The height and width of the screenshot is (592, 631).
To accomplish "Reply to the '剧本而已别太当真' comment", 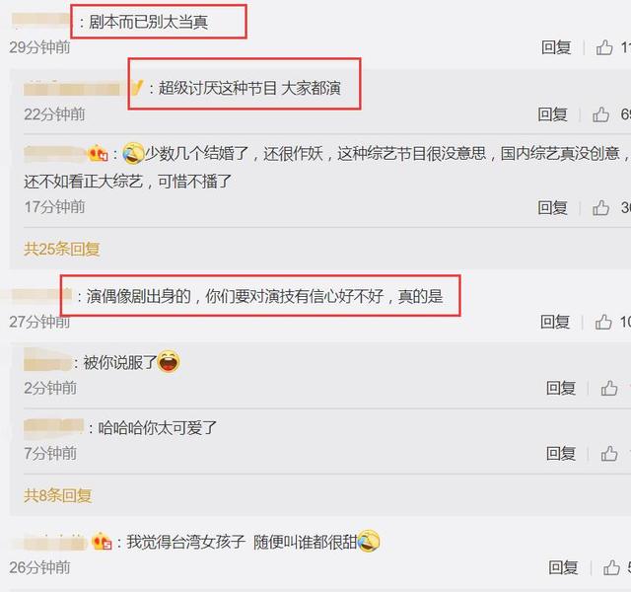I will pyautogui.click(x=556, y=47).
